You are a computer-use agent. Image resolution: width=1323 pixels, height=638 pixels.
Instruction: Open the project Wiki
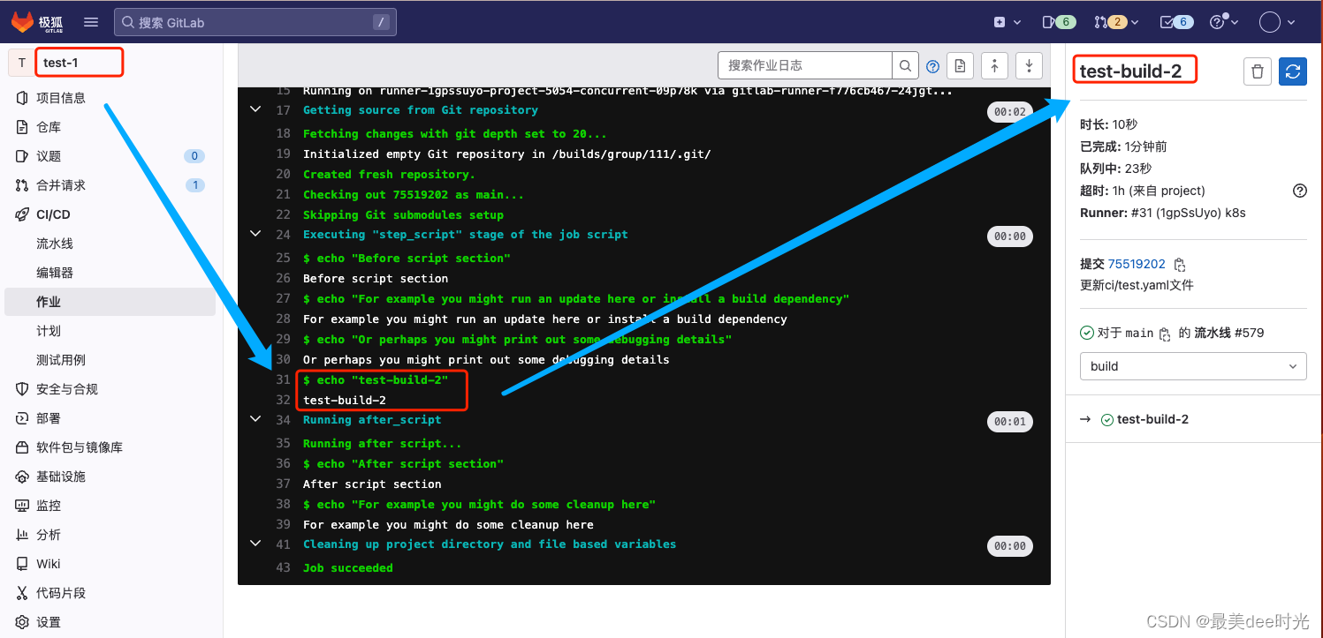point(49,564)
